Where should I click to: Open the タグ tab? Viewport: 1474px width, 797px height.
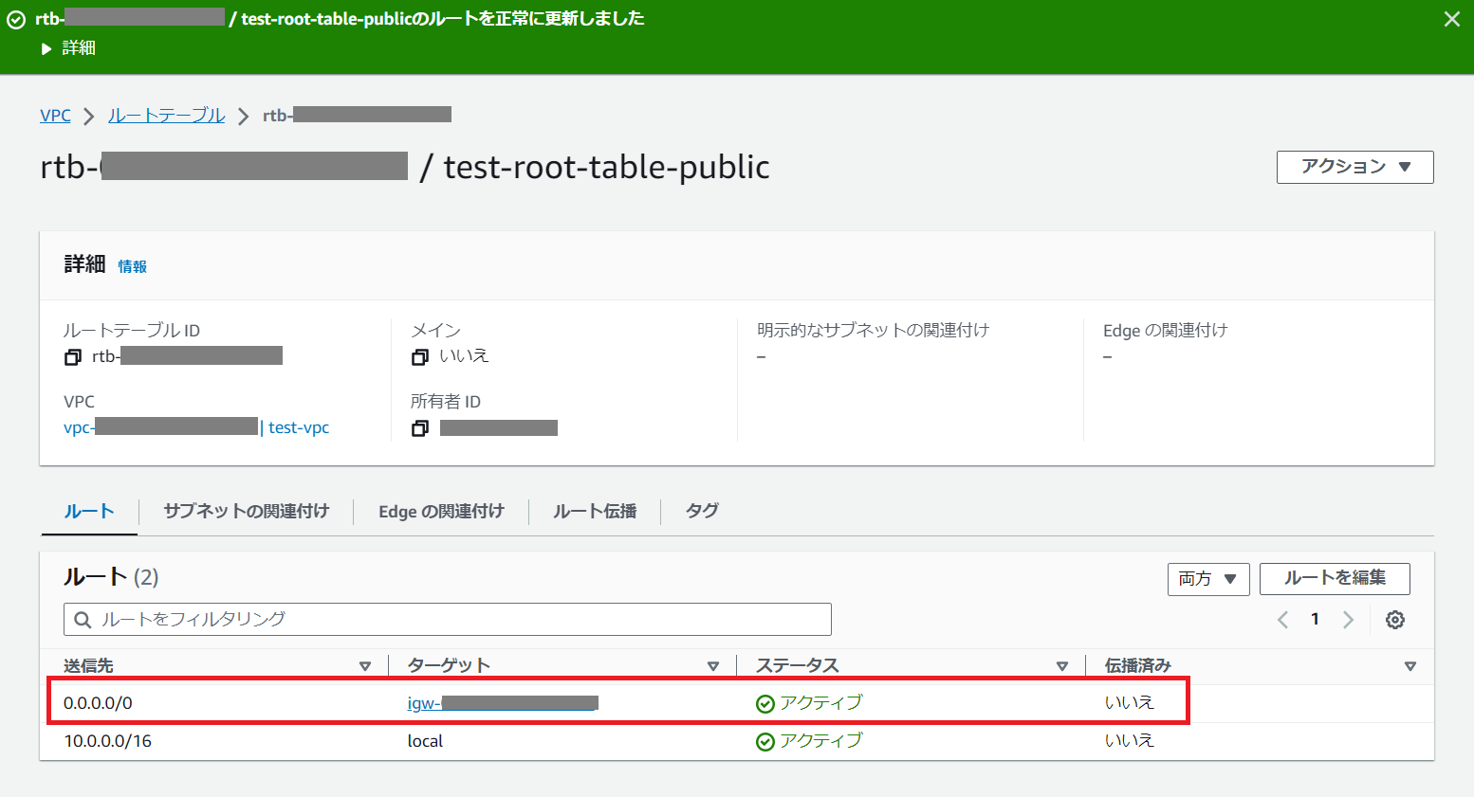[702, 512]
